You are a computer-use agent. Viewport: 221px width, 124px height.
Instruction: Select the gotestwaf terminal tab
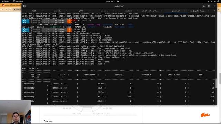point(176,11)
